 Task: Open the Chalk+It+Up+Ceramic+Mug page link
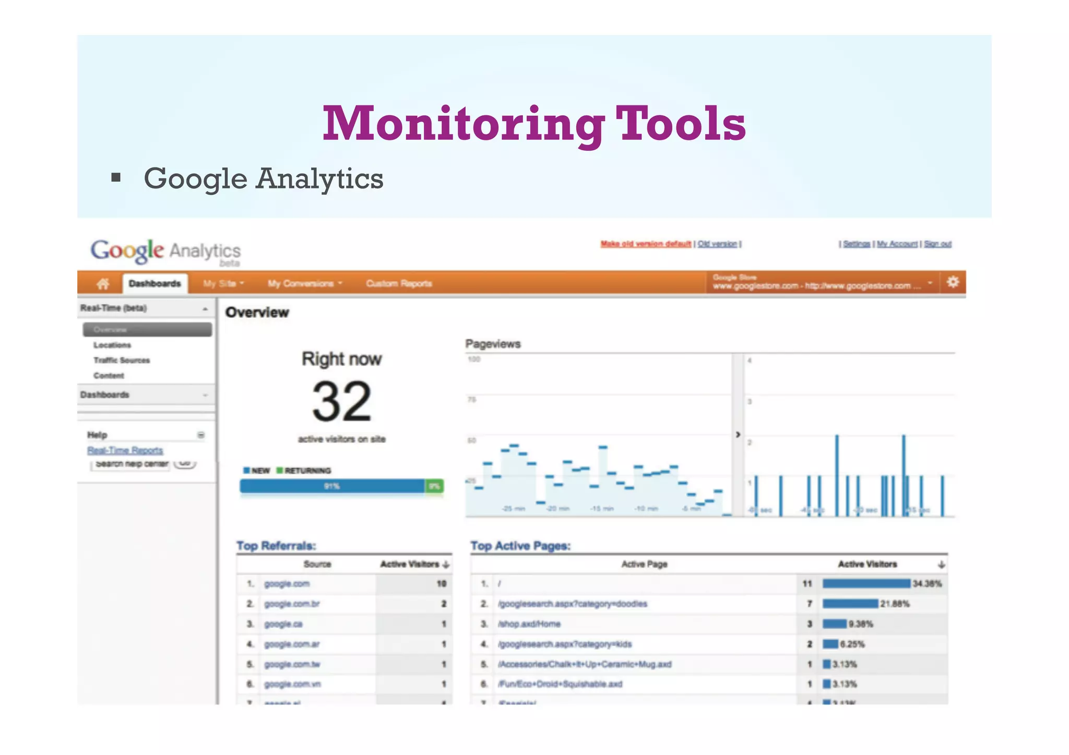[585, 664]
